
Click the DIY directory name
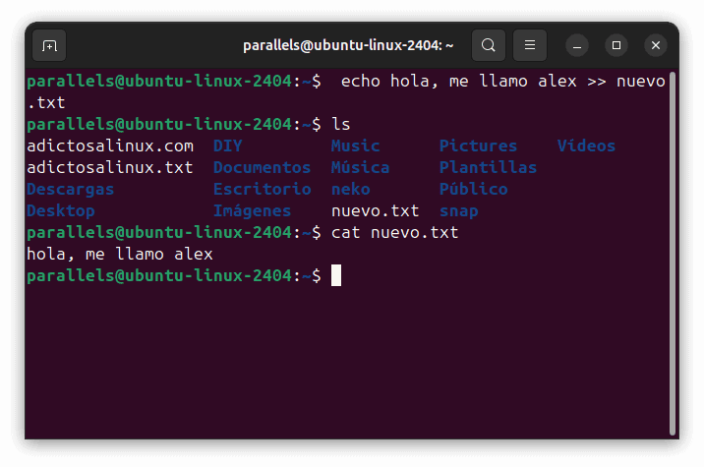[x=228, y=146]
